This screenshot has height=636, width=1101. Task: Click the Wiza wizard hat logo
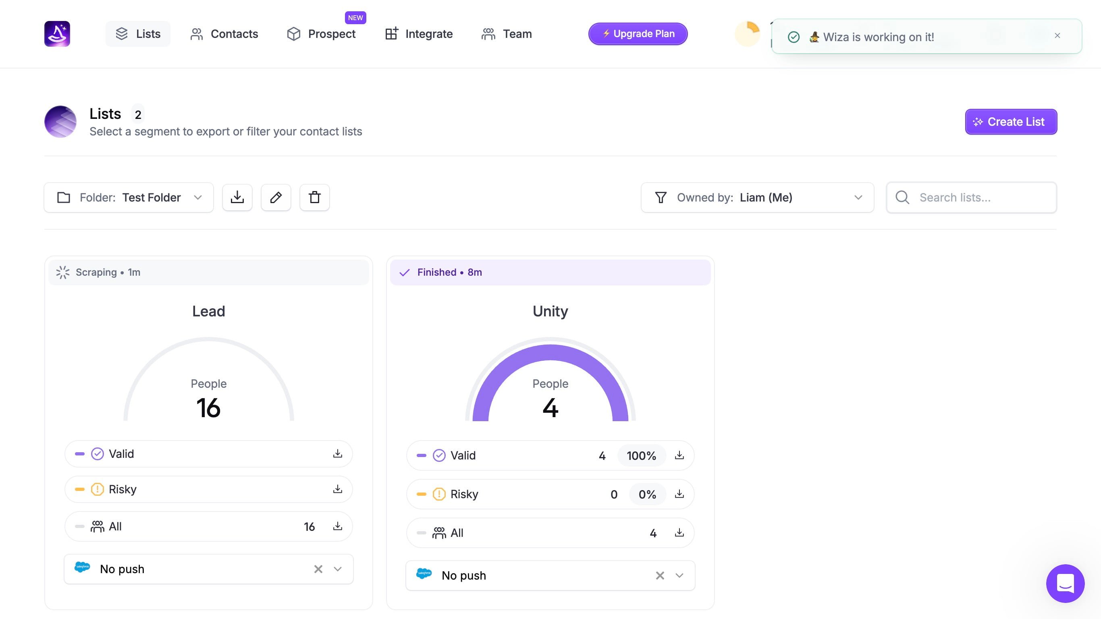click(57, 33)
